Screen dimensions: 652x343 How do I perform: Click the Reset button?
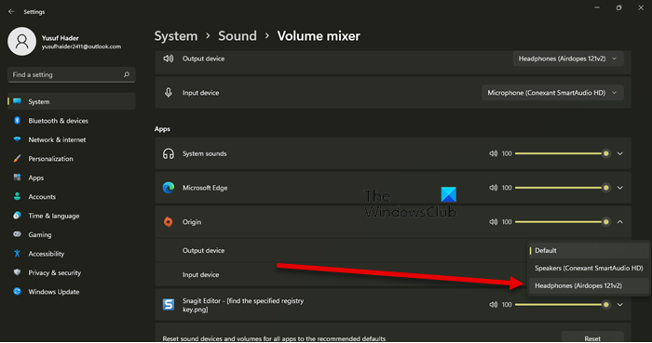pos(592,338)
